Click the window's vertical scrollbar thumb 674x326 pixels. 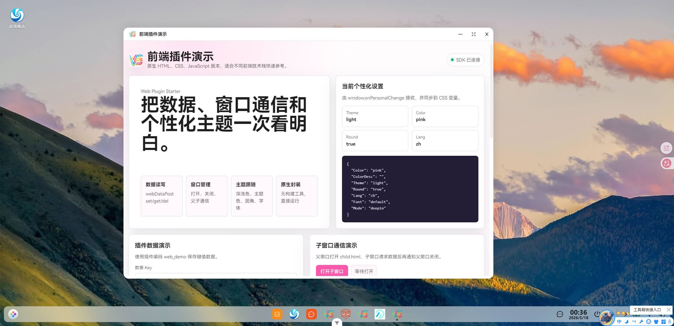click(491, 91)
